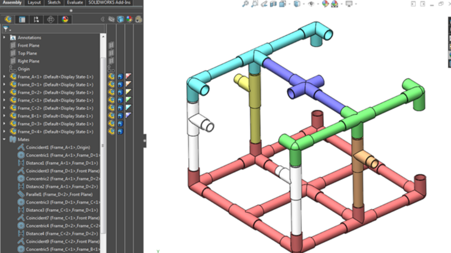Image resolution: width=451 pixels, height=253 pixels.
Task: Toggle Front Plane visibility in display pane
Action: 111,45
